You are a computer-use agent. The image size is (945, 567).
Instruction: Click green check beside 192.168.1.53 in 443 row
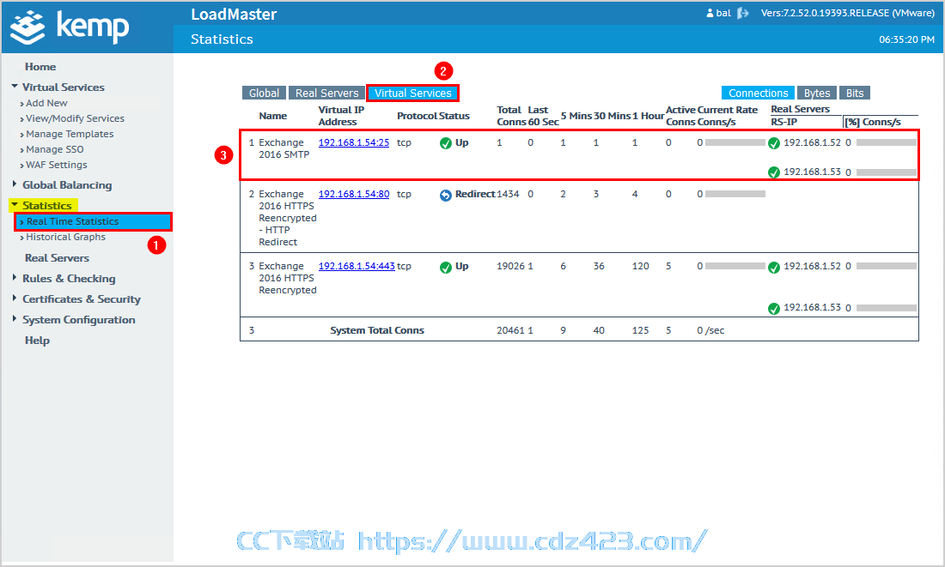click(774, 308)
